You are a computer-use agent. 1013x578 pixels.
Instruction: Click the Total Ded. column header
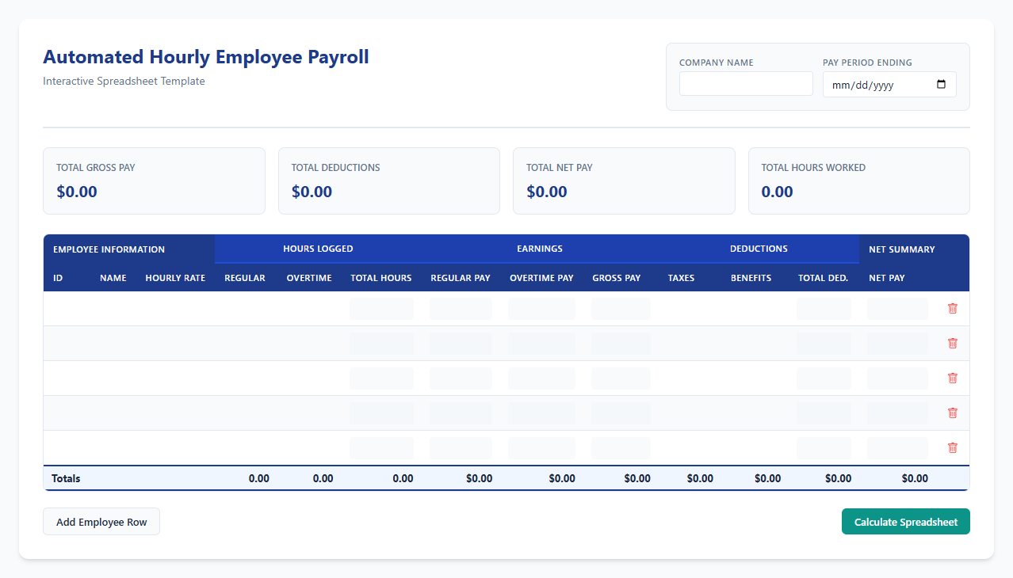click(x=823, y=278)
